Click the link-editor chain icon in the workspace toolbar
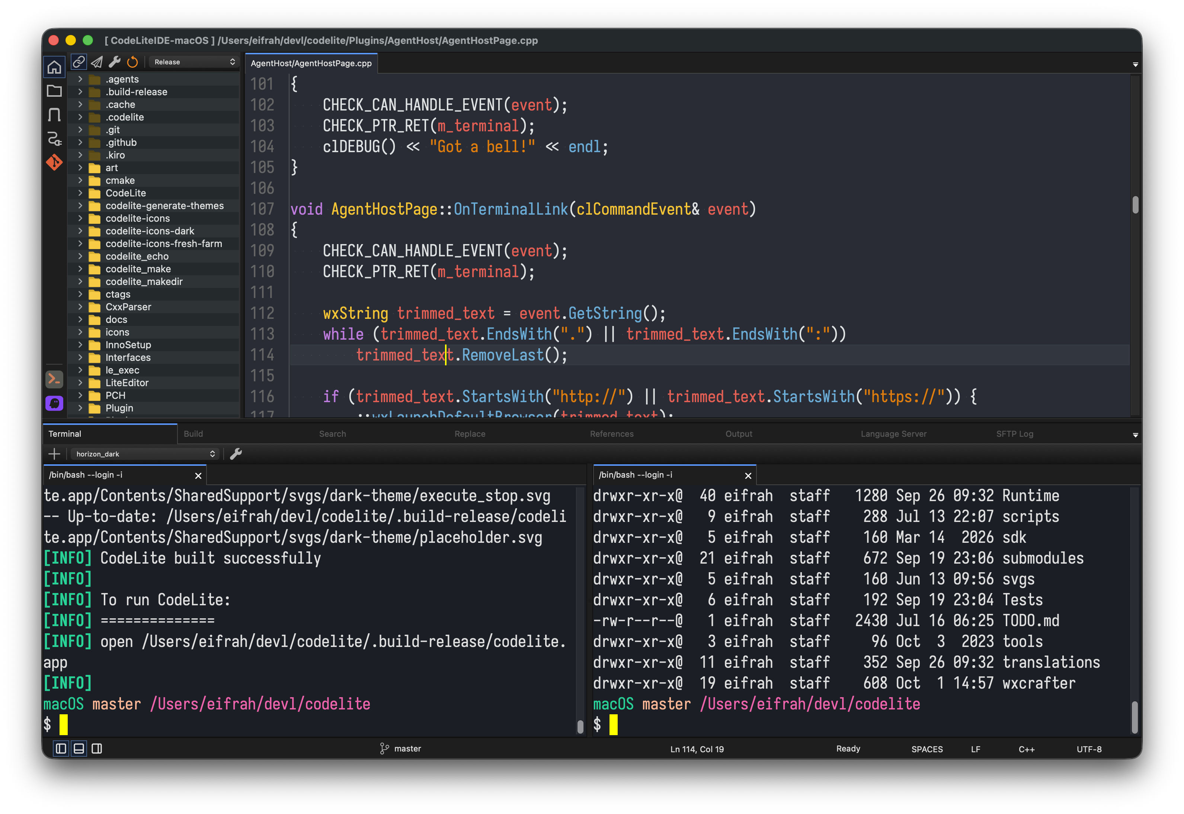This screenshot has width=1184, height=814. click(x=79, y=62)
